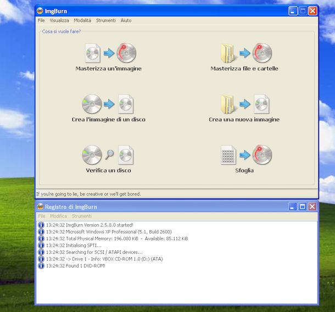Click info icon beside 'Found 1 DVD-ROM!'
Viewport: 335px width, 312px height.
coord(41,266)
